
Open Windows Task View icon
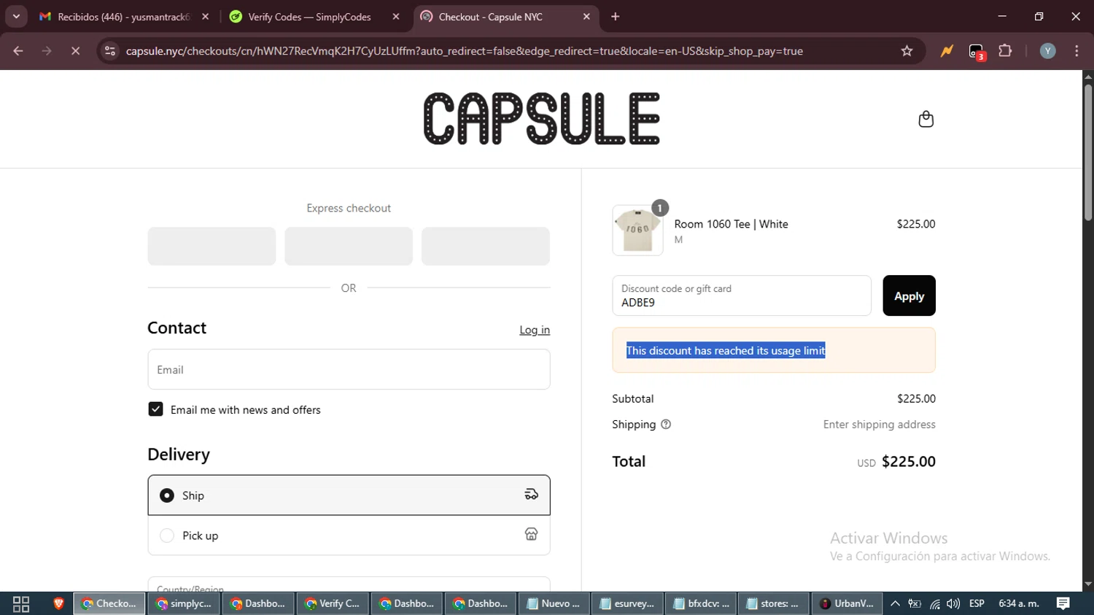click(21, 603)
